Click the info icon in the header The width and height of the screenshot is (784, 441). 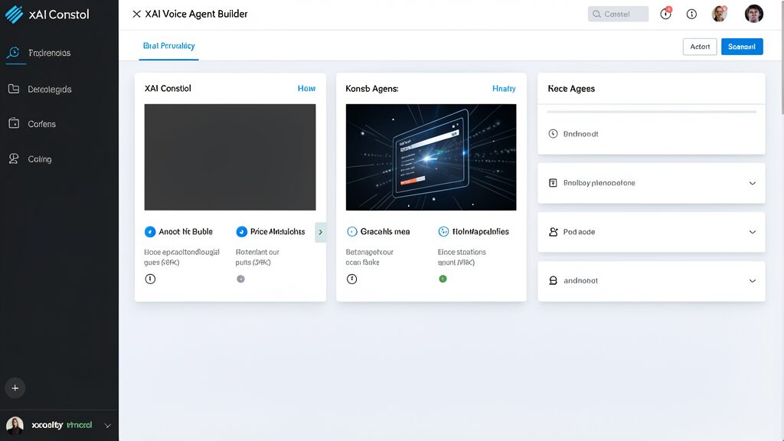[x=691, y=14]
